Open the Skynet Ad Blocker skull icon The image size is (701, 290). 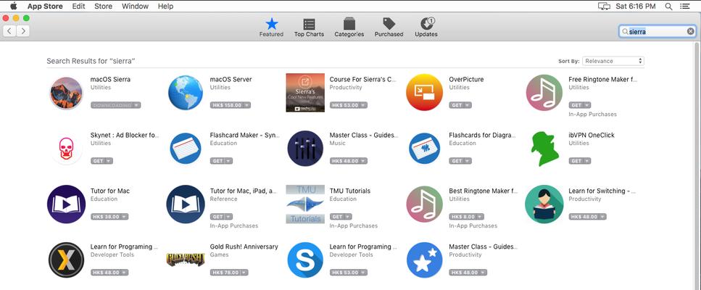coord(66,149)
